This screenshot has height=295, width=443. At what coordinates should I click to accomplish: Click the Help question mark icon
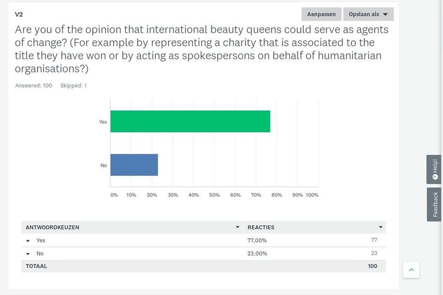pyautogui.click(x=435, y=177)
